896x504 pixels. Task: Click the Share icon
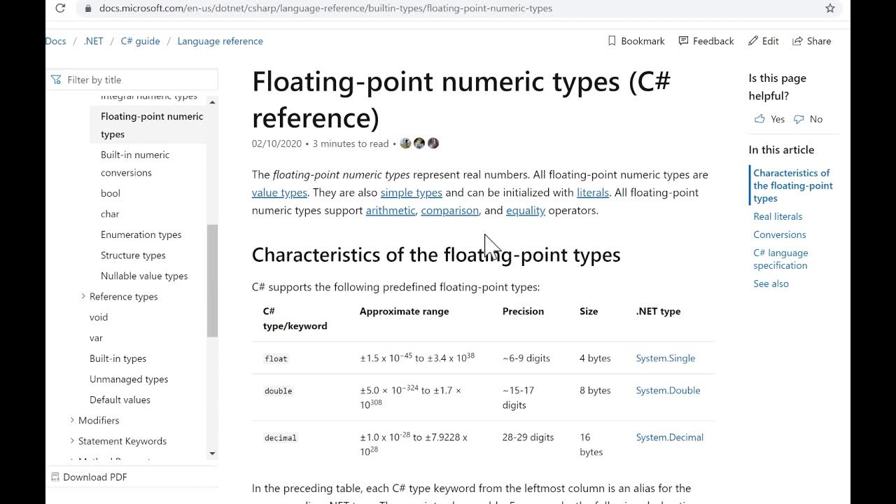coord(797,41)
